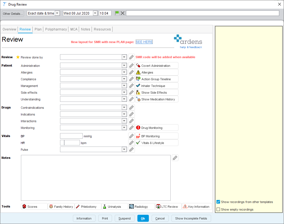Switch to the Polypharmacy tab

[56, 29]
